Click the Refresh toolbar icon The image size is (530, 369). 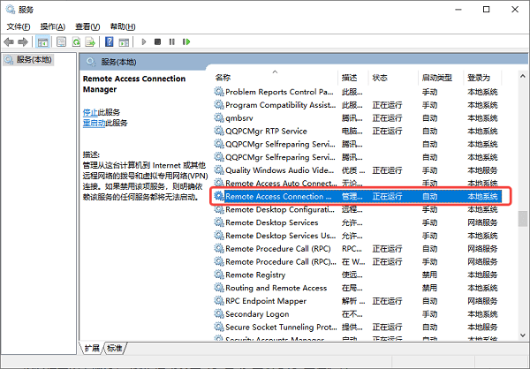[x=76, y=41]
